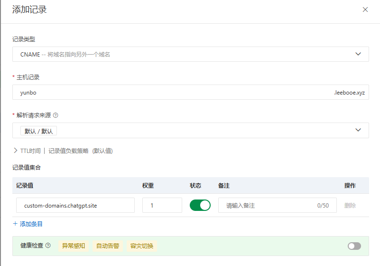Click the 记录值 field custom-domains.chatgpt.site

75,205
